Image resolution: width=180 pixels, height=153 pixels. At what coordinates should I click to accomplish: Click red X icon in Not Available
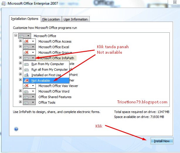click(26, 80)
